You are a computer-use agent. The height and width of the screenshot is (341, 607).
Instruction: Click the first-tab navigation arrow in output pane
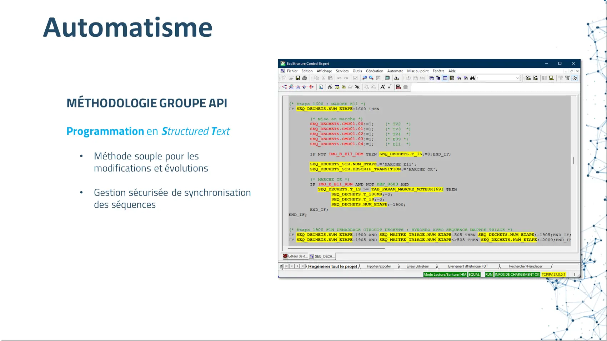point(286,266)
